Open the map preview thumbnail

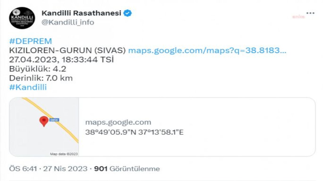tap(44, 127)
